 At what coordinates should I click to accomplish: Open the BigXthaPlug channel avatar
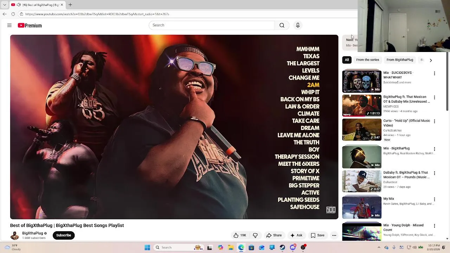point(15,235)
